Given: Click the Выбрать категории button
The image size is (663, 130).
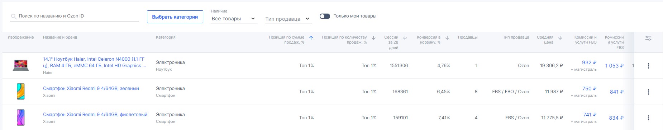Looking at the screenshot, I should (x=175, y=17).
